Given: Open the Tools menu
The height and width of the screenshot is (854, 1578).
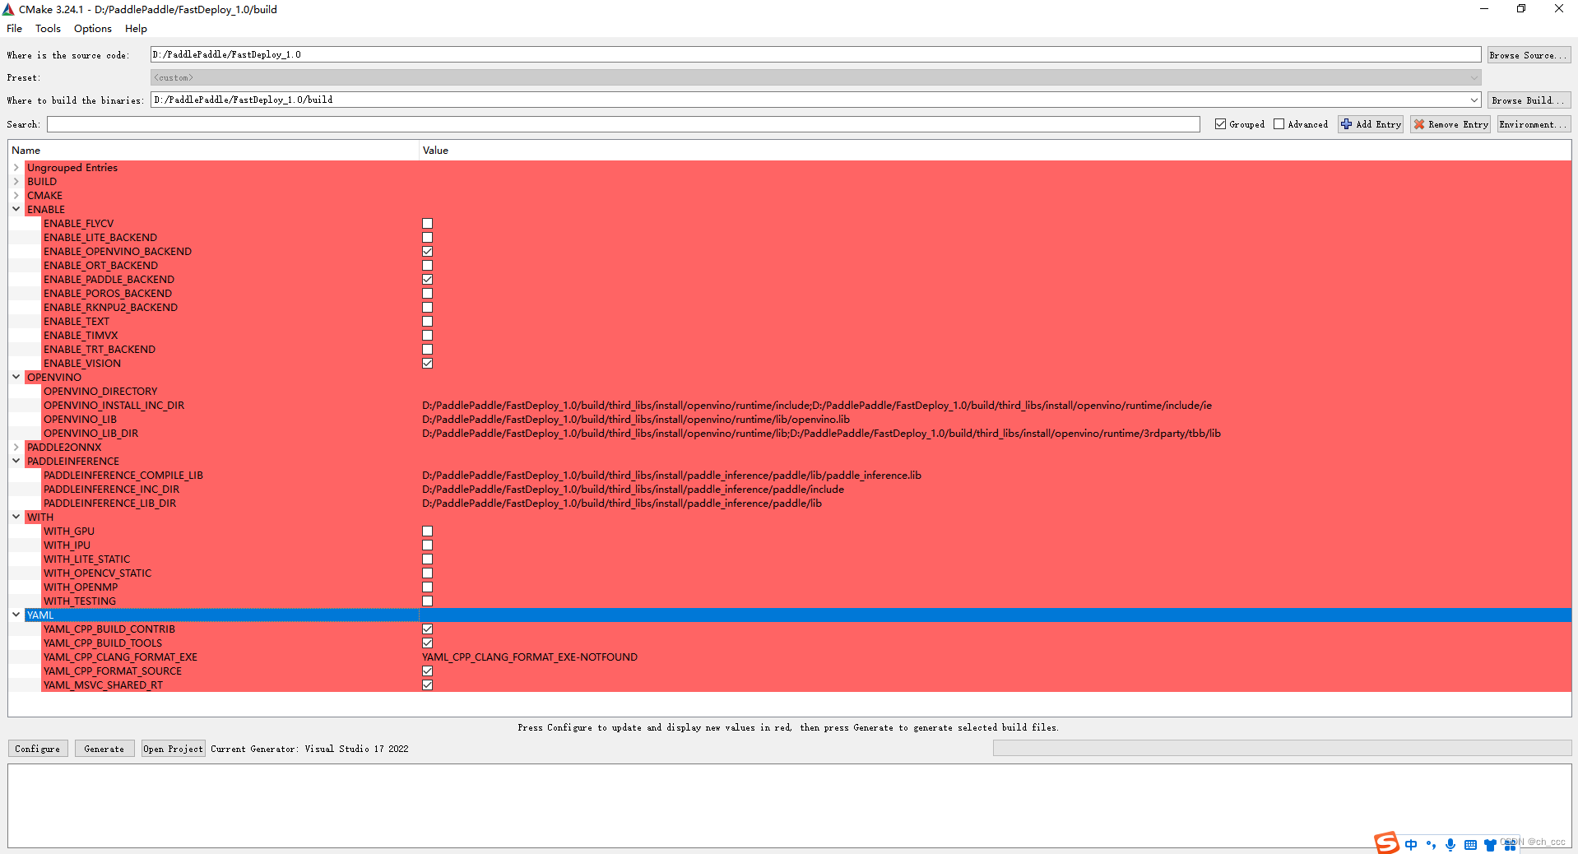Looking at the screenshot, I should point(48,28).
